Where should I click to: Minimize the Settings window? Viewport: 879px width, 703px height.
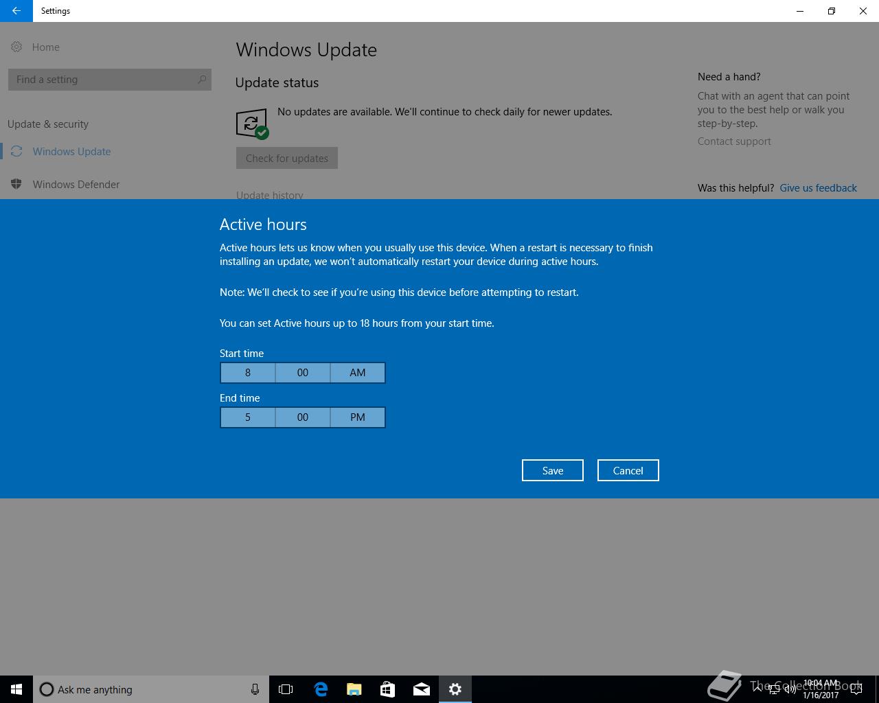tap(800, 11)
